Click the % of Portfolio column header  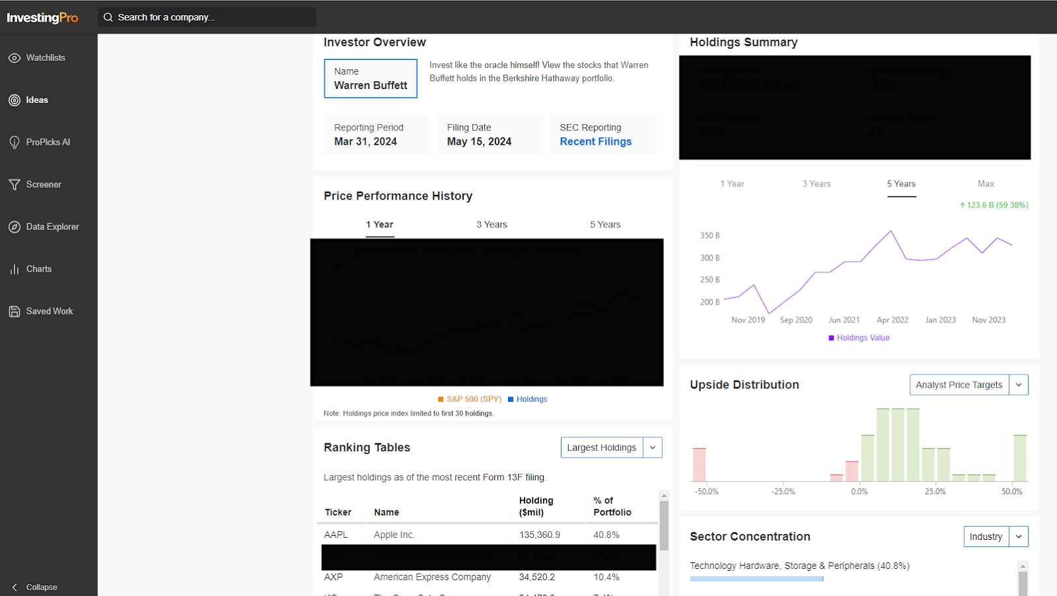coord(612,507)
